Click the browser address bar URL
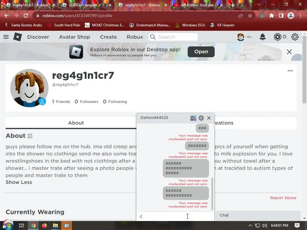 coord(77,16)
